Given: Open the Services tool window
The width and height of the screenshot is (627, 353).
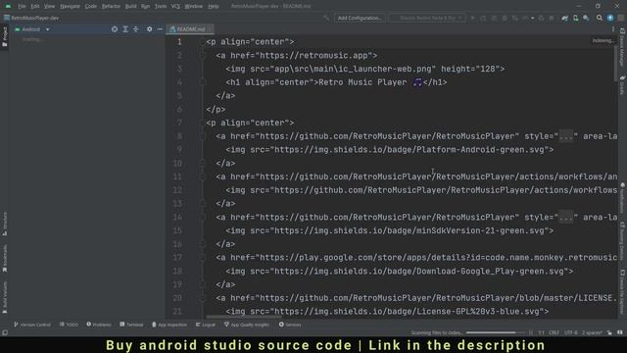Looking at the screenshot, I should click(290, 325).
